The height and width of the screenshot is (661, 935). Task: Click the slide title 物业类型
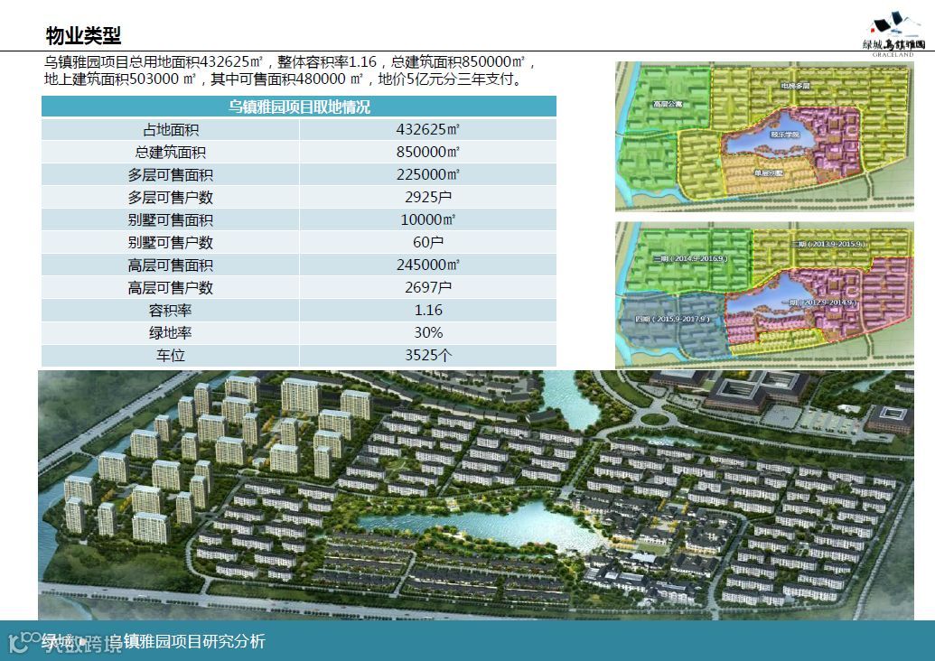(x=83, y=35)
